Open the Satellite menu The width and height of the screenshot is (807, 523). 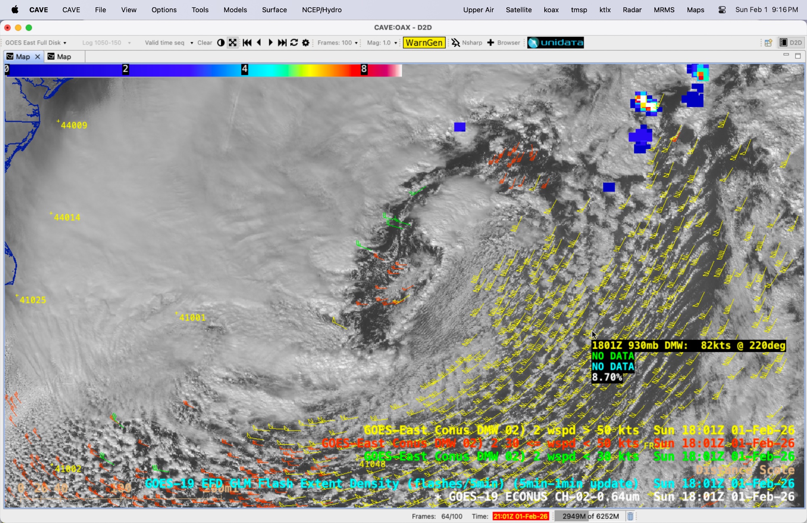518,10
